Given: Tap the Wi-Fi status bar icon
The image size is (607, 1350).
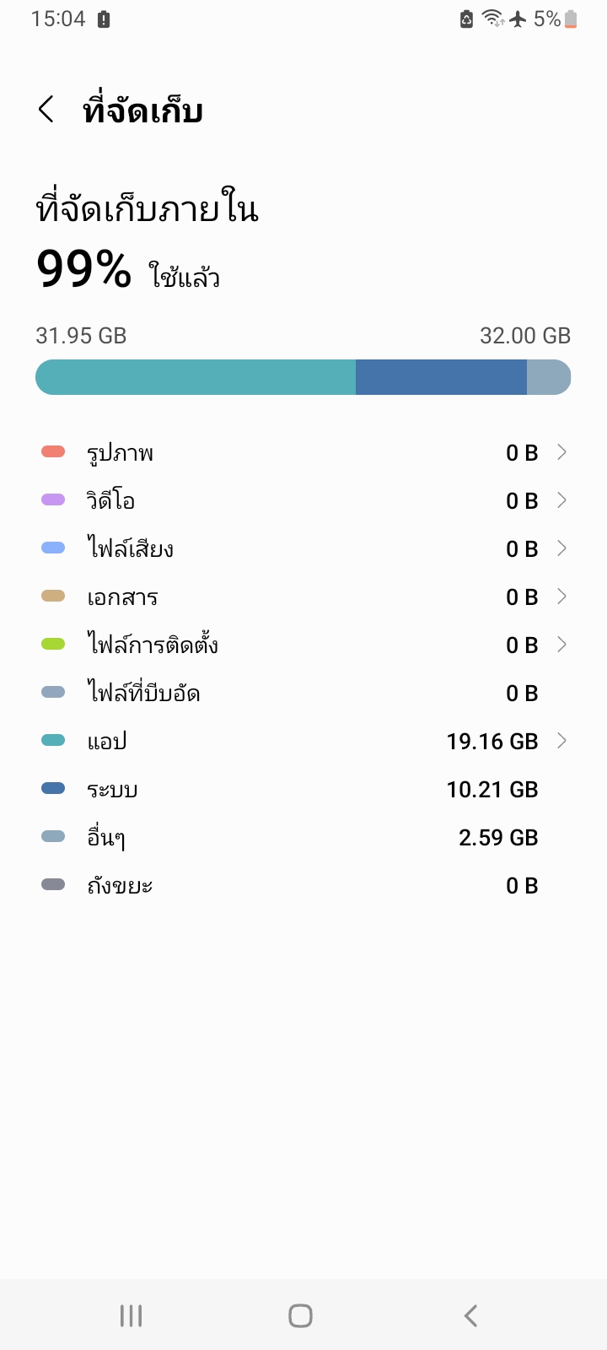Looking at the screenshot, I should tap(492, 19).
